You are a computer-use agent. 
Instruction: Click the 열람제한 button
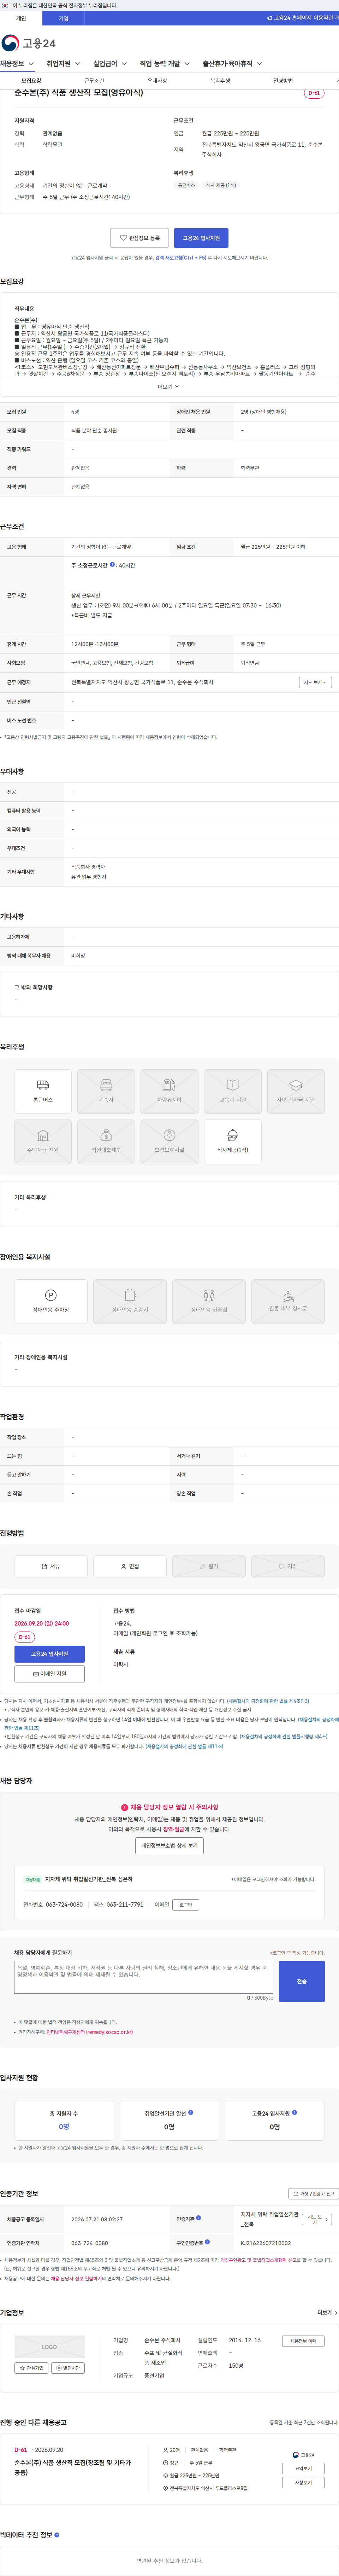[x=68, y=2368]
